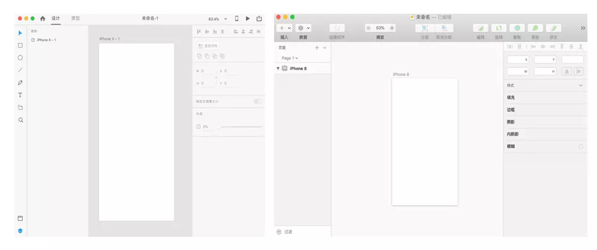The image size is (597, 250).
Task: Switch to the XD 设计 (Design) tab
Action: point(56,18)
